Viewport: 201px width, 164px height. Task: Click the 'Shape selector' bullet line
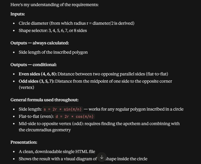pyautogui.click(x=53, y=31)
